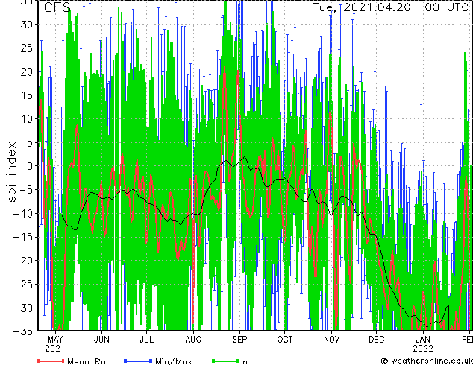
Task: Click the red Mean Run legend line
Action: (x=51, y=361)
